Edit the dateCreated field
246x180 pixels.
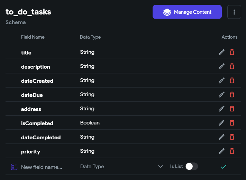click(x=221, y=81)
